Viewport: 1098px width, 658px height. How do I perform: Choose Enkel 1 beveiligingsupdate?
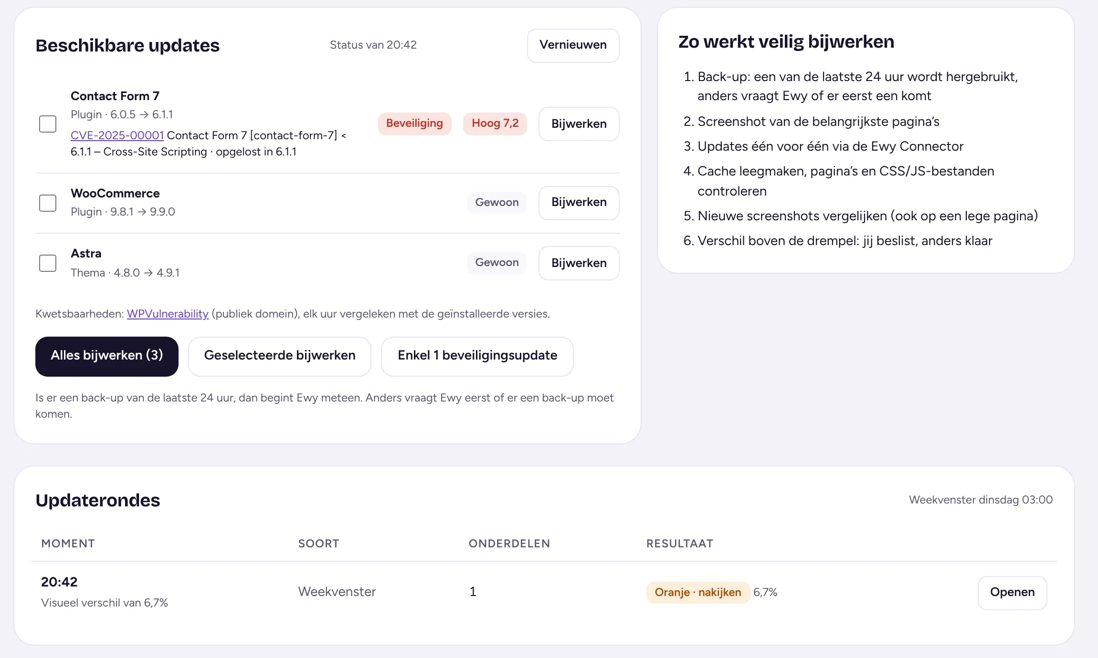click(477, 356)
